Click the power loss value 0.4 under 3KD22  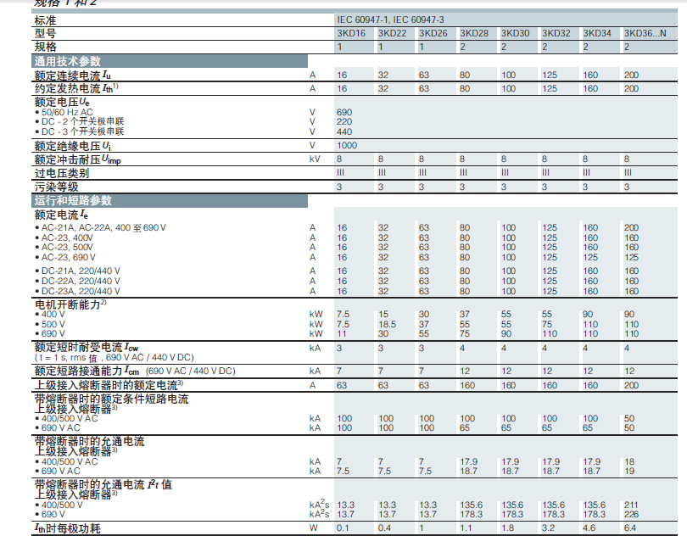(x=384, y=528)
